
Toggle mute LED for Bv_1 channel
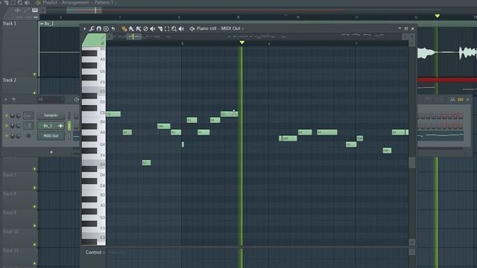(7, 126)
